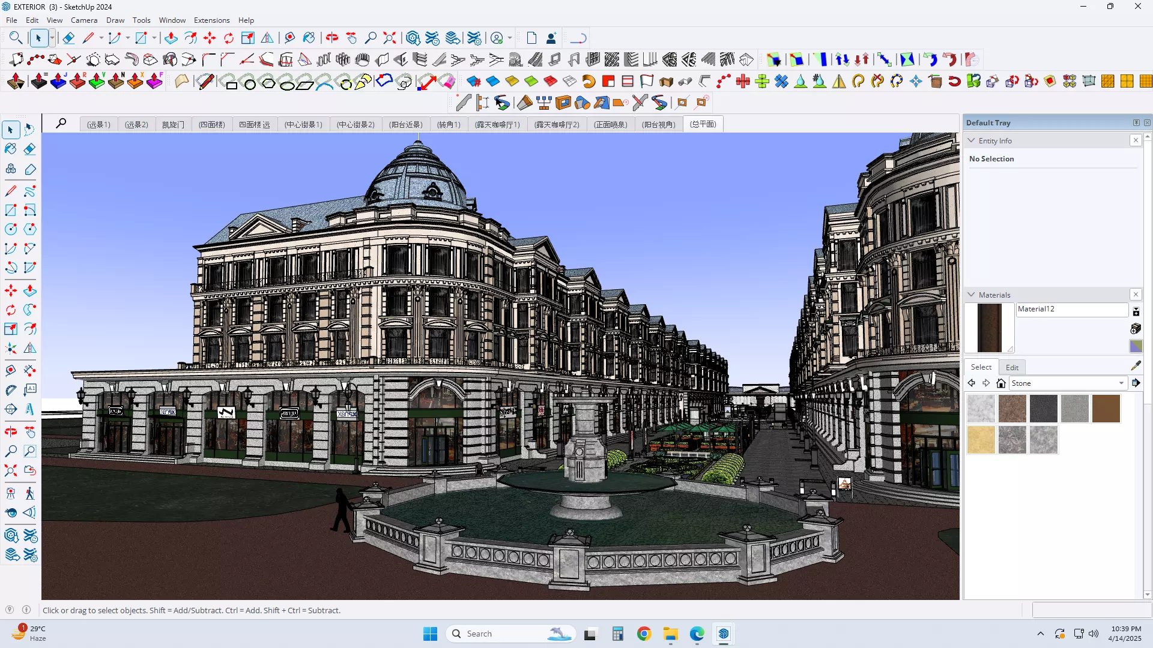Collapse the Entity Info panel
This screenshot has width=1153, height=648.
(972, 140)
